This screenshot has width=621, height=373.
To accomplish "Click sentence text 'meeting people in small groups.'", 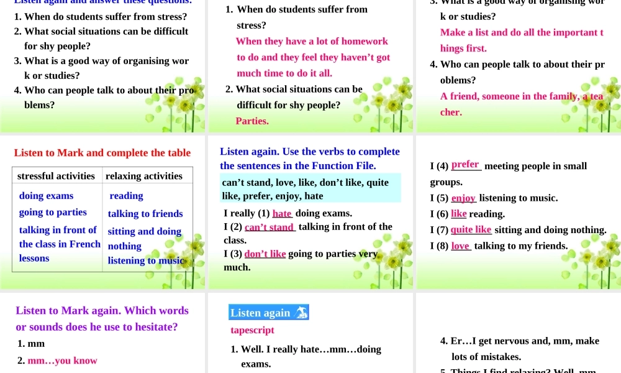I will 509,174.
